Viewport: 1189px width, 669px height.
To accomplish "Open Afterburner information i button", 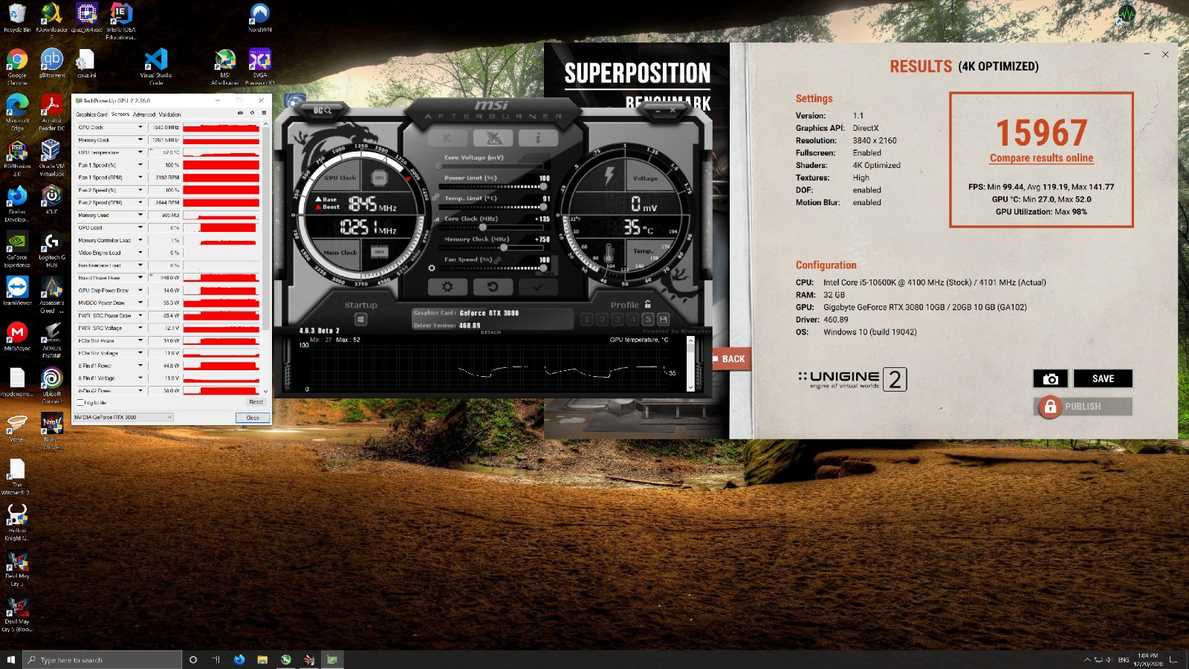I will (x=538, y=138).
